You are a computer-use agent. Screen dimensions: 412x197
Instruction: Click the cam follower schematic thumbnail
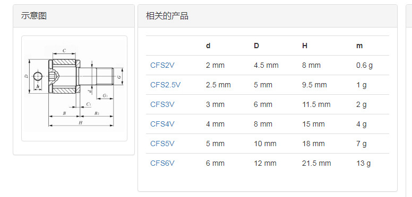74,88
